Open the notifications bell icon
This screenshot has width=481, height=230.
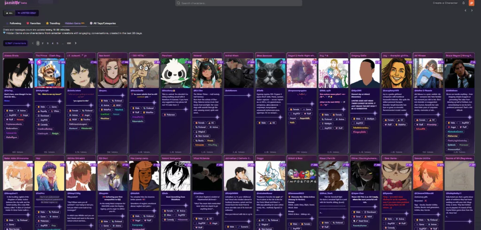point(464,3)
